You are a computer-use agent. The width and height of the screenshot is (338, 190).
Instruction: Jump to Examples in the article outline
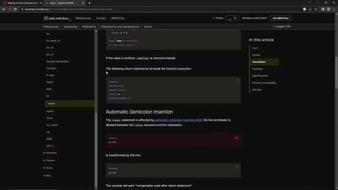pyautogui.click(x=258, y=69)
